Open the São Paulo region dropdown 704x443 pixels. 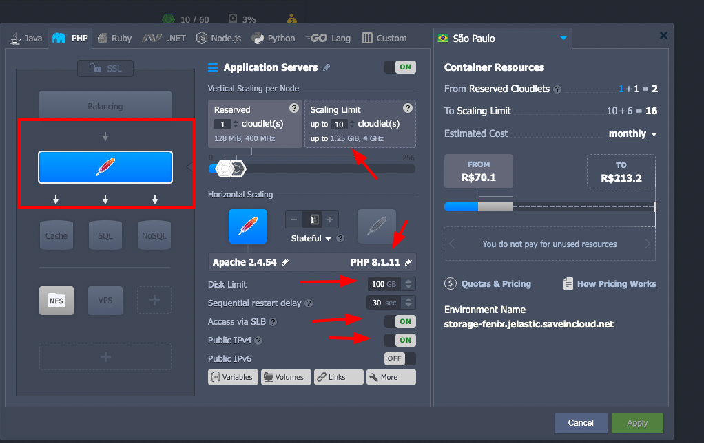pyautogui.click(x=563, y=39)
